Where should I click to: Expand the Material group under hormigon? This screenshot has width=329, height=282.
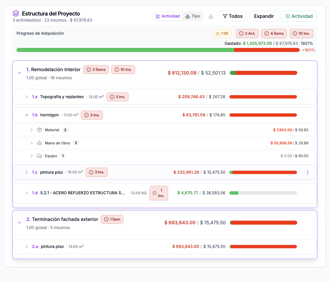click(x=31, y=130)
